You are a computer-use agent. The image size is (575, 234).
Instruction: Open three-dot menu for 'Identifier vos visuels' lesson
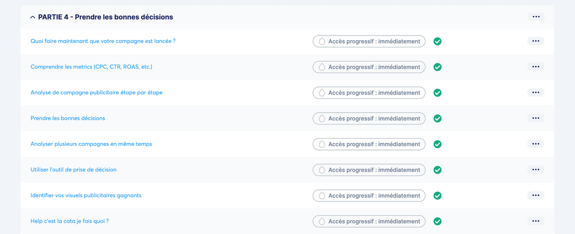[536, 195]
